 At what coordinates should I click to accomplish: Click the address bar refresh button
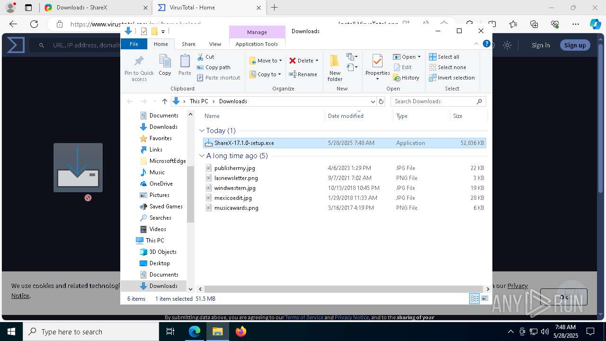pos(381,101)
